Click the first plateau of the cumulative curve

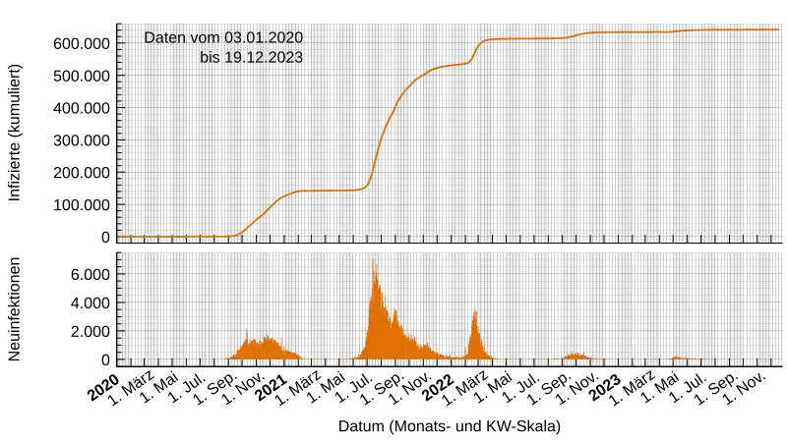330,191
